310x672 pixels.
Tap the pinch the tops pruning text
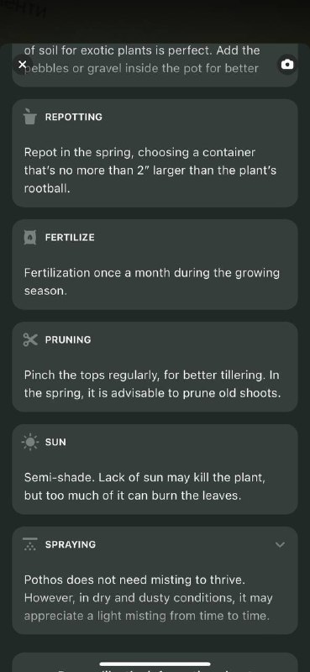pyautogui.click(x=153, y=384)
